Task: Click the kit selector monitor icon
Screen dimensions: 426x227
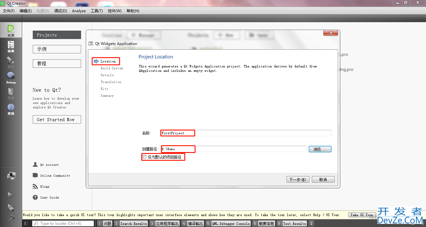Action: coord(11,176)
